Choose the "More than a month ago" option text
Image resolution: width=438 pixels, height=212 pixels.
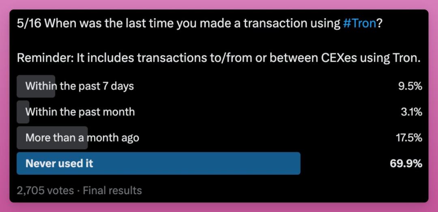click(82, 138)
